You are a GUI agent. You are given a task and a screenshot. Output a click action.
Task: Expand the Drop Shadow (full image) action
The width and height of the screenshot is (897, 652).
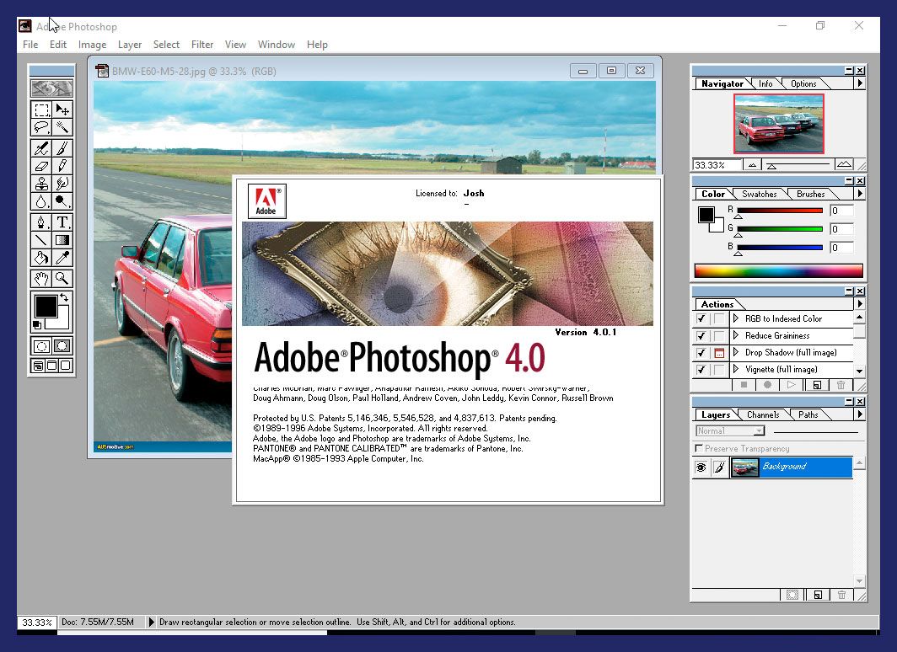click(x=736, y=353)
